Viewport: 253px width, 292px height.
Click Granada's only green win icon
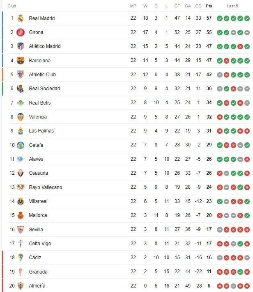(x=240, y=272)
